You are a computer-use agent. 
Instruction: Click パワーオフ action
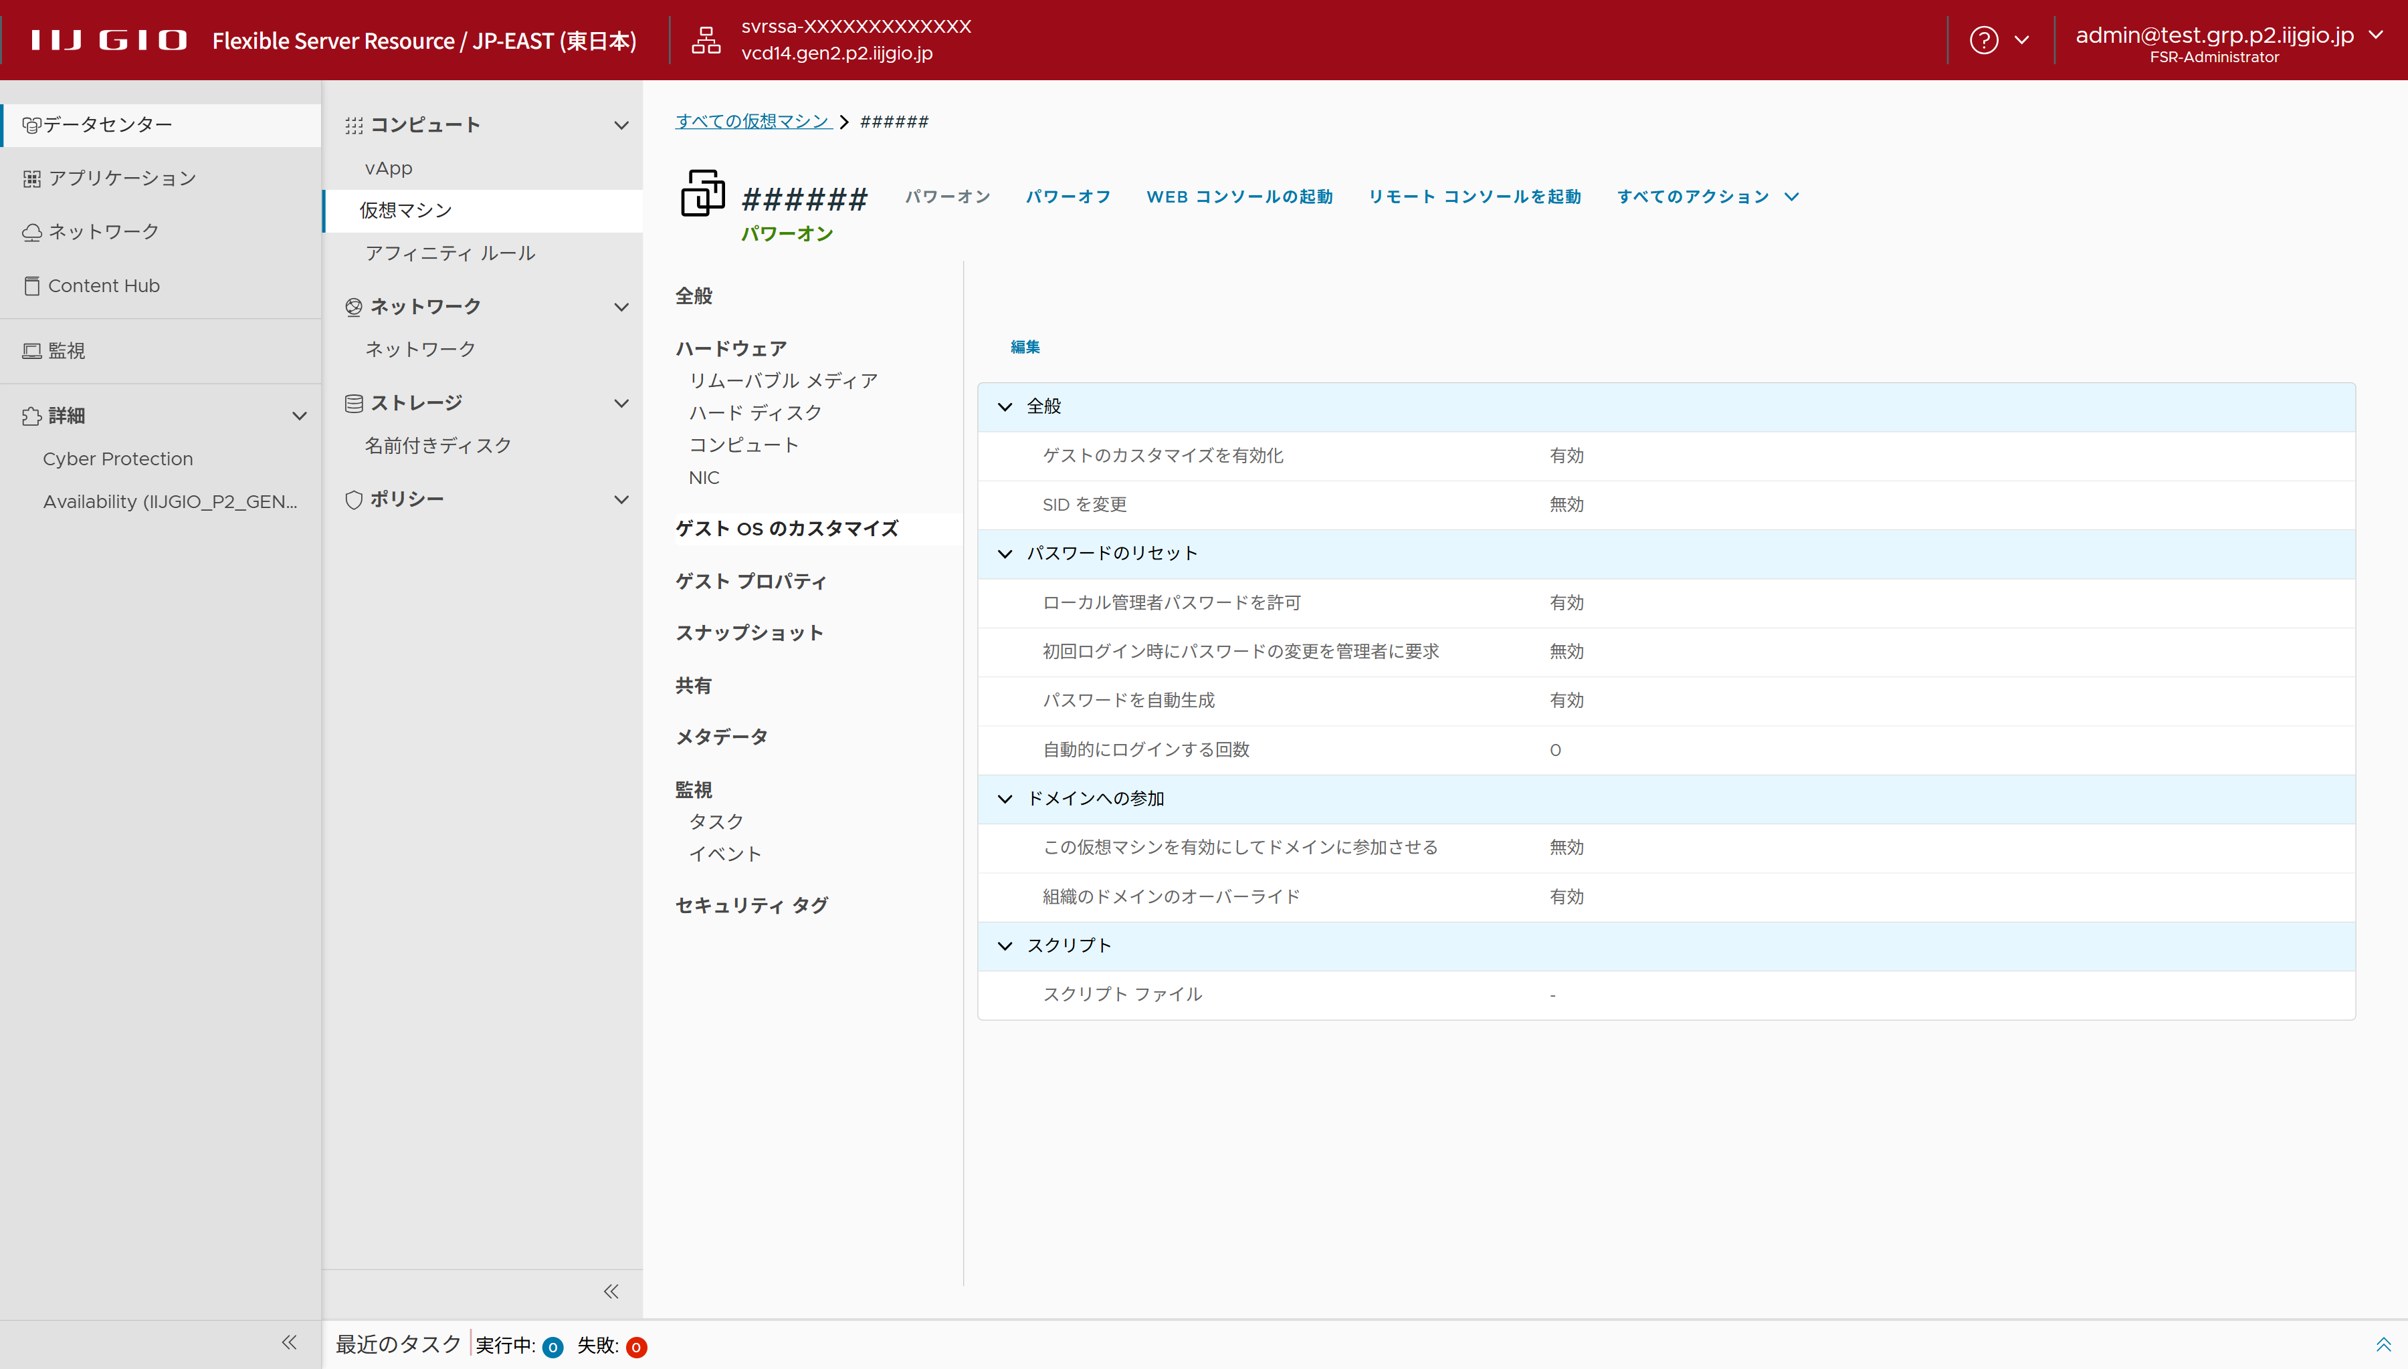coord(1068,197)
